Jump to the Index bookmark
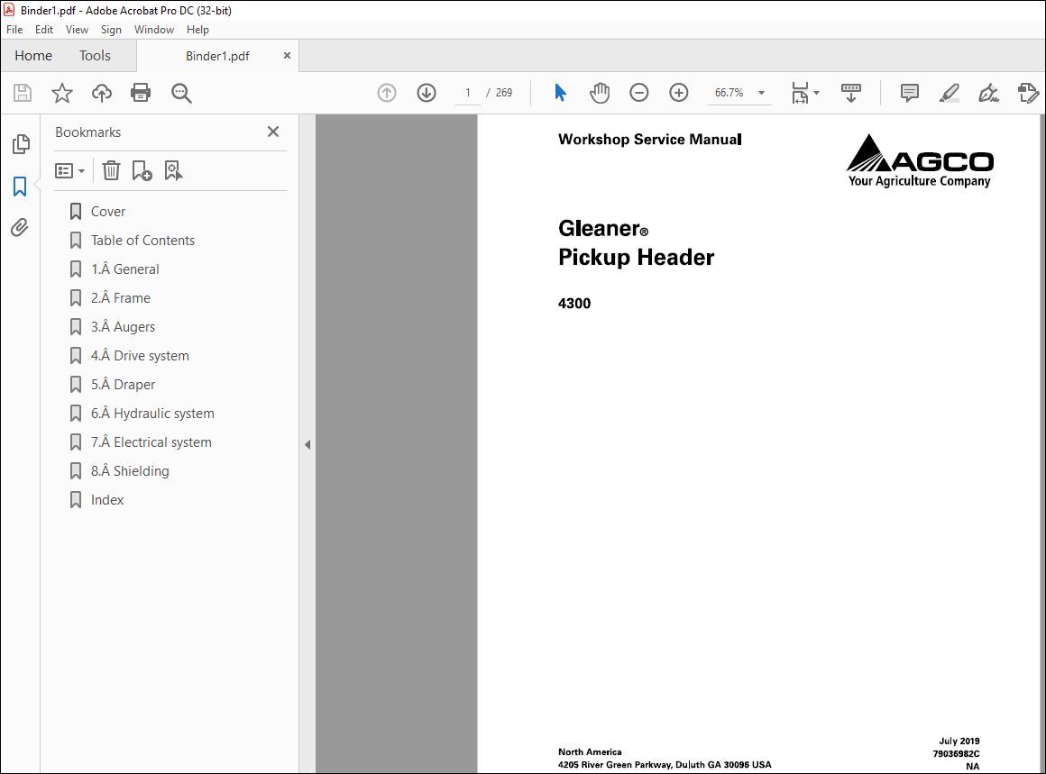 click(107, 500)
